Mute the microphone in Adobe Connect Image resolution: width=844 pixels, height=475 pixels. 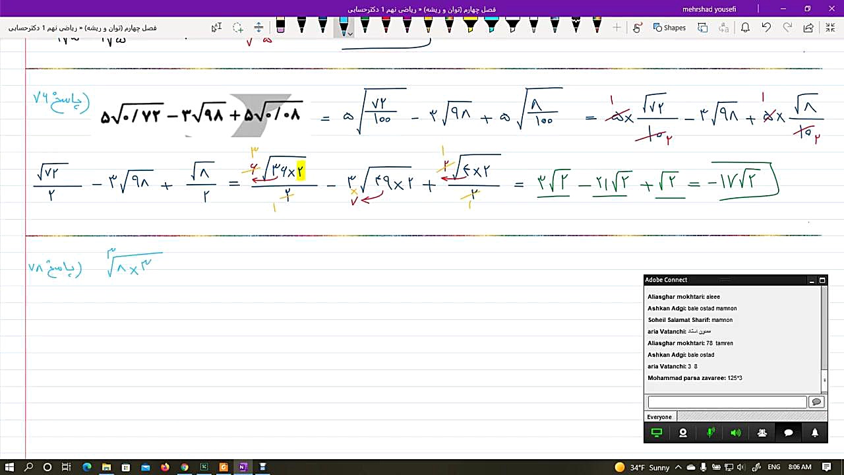click(x=710, y=433)
